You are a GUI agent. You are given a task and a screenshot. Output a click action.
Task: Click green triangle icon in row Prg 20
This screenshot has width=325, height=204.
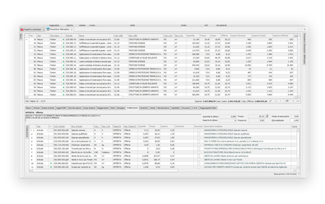pos(64,39)
